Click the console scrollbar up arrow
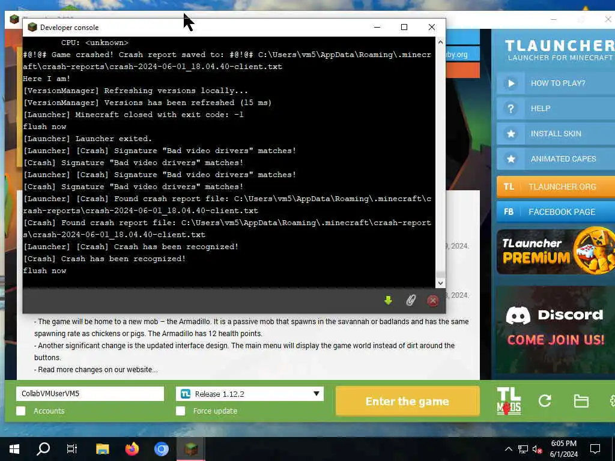615x461 pixels. (x=440, y=42)
